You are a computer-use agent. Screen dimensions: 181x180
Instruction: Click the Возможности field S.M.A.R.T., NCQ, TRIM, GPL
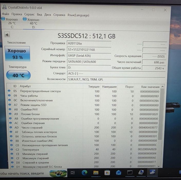click(116, 79)
